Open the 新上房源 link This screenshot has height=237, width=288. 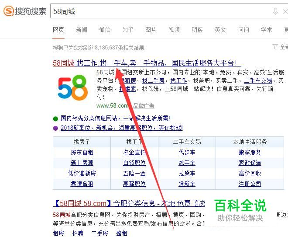(82, 163)
